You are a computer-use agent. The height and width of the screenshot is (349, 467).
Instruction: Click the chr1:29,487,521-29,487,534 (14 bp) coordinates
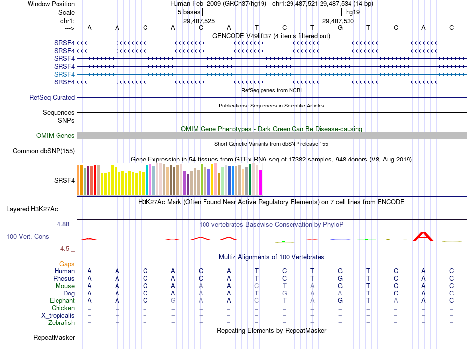tap(322, 4)
